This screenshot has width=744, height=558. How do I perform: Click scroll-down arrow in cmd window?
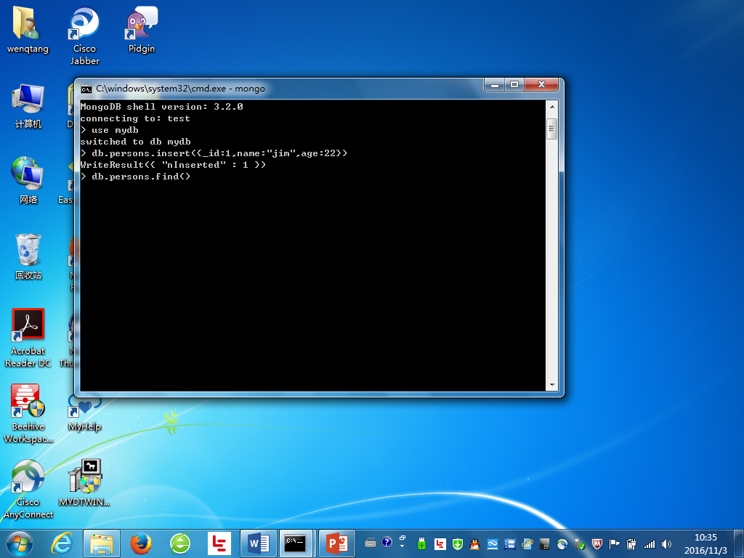(551, 385)
